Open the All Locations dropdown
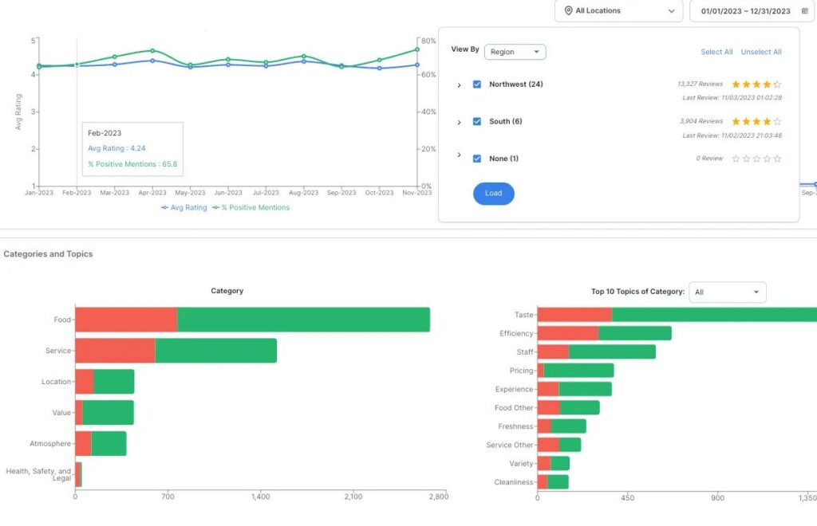817x526 pixels. coord(618,11)
